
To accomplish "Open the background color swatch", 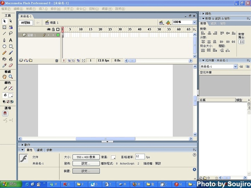I will (113, 157).
